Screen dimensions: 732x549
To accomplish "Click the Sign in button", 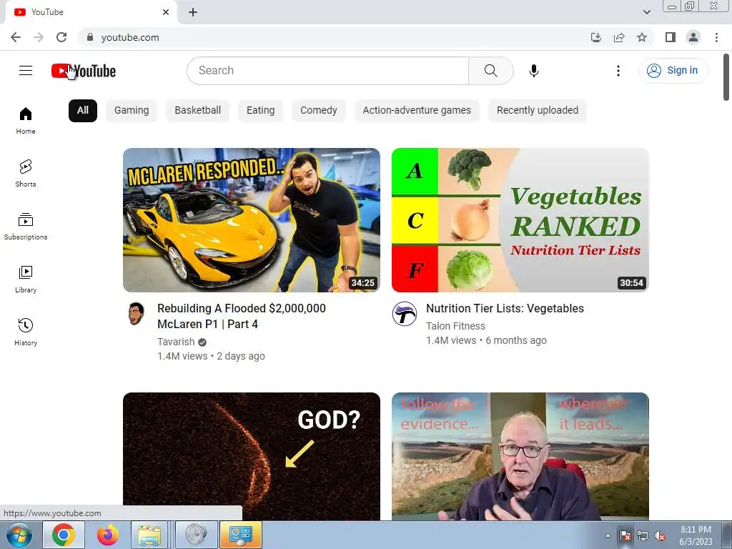I will click(x=673, y=71).
